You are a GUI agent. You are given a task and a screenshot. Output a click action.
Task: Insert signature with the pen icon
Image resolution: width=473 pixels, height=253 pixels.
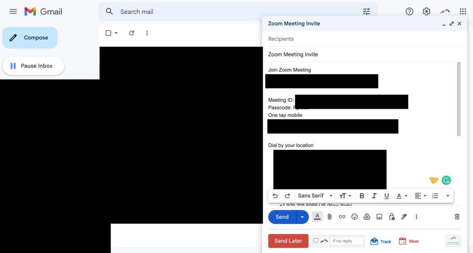coord(404,217)
